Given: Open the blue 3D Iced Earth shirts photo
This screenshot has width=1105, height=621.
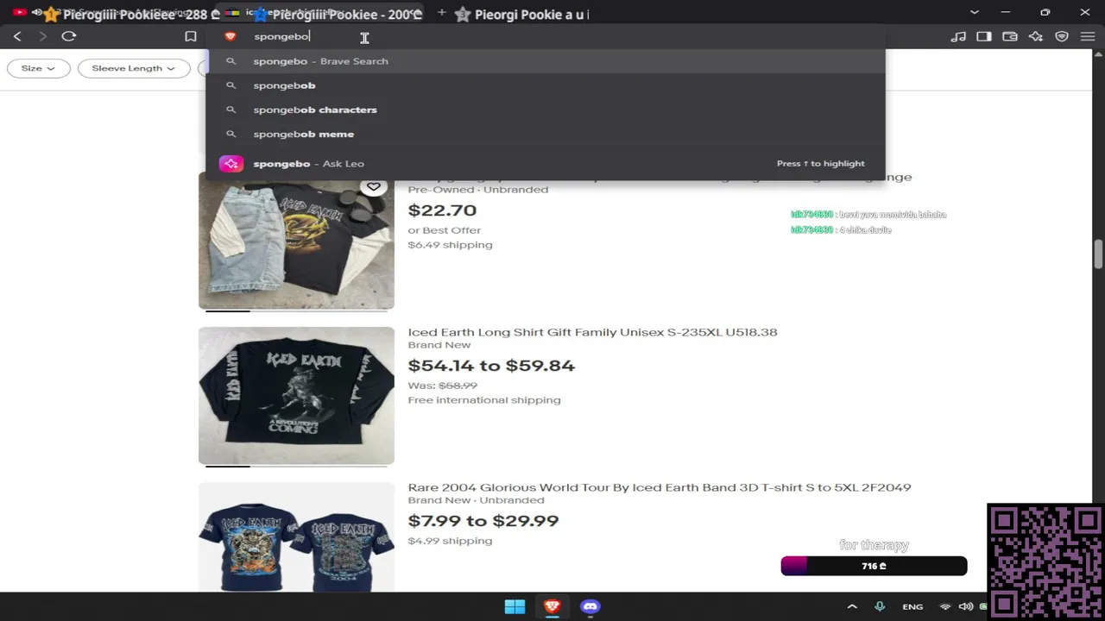Looking at the screenshot, I should pyautogui.click(x=296, y=536).
